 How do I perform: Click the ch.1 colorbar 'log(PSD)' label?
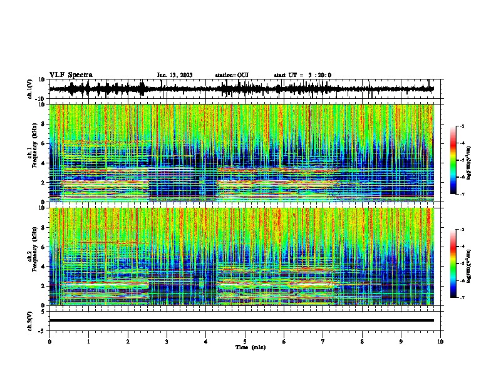(x=469, y=163)
